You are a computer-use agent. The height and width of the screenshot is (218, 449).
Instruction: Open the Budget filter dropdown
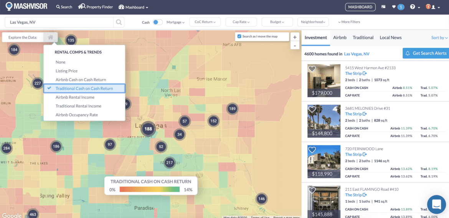tap(277, 22)
